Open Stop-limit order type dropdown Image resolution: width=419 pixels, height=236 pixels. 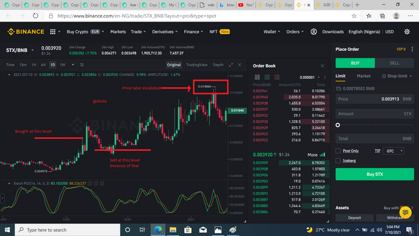click(x=397, y=76)
